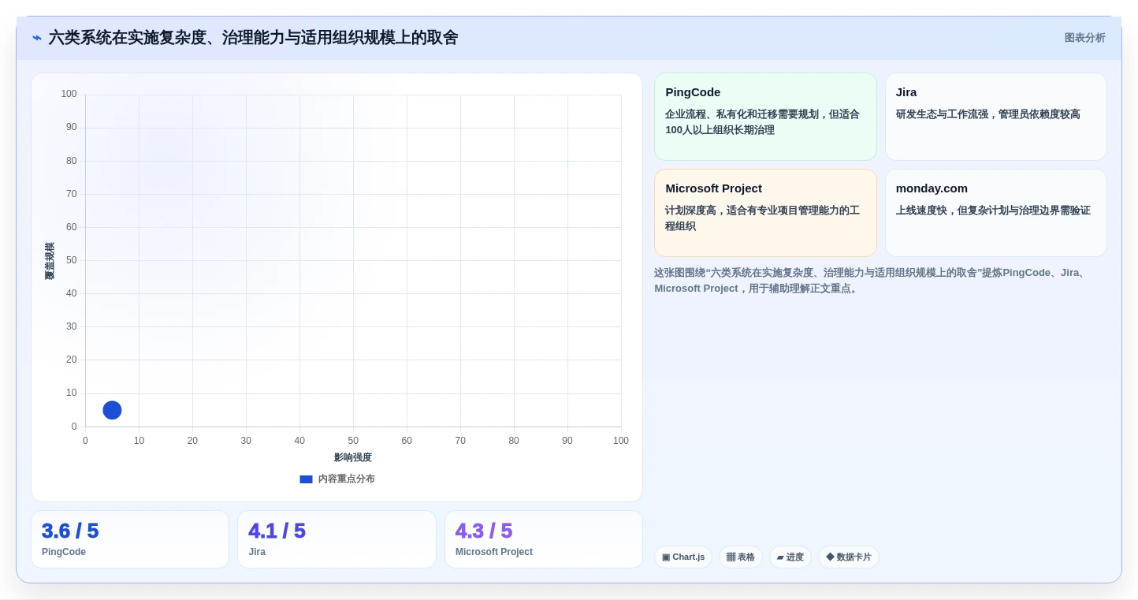Click text 上线速度快，但复杂计划与治理边界需验证
Screen dimensions: 1138x600
point(993,211)
